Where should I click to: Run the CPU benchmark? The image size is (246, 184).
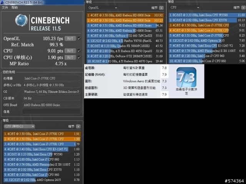click(70, 51)
